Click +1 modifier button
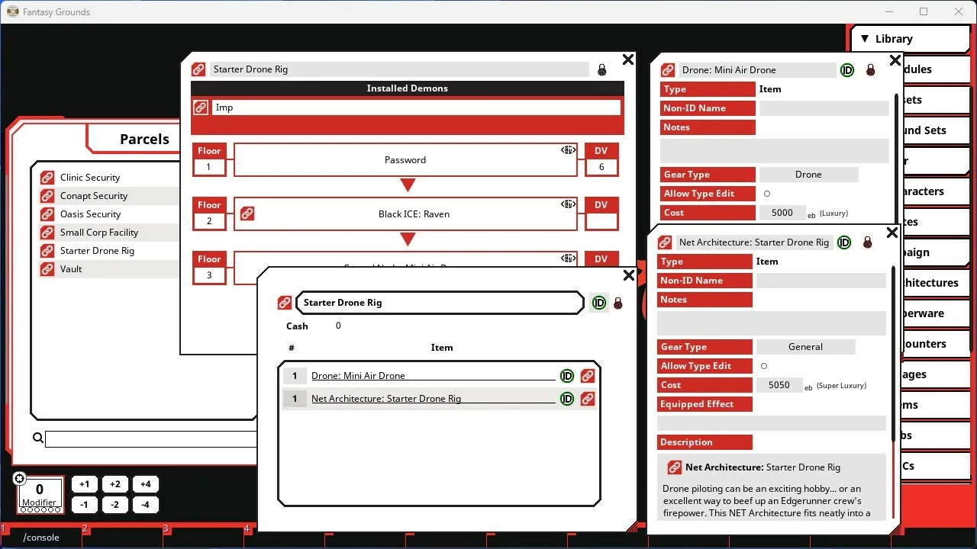 (x=84, y=484)
